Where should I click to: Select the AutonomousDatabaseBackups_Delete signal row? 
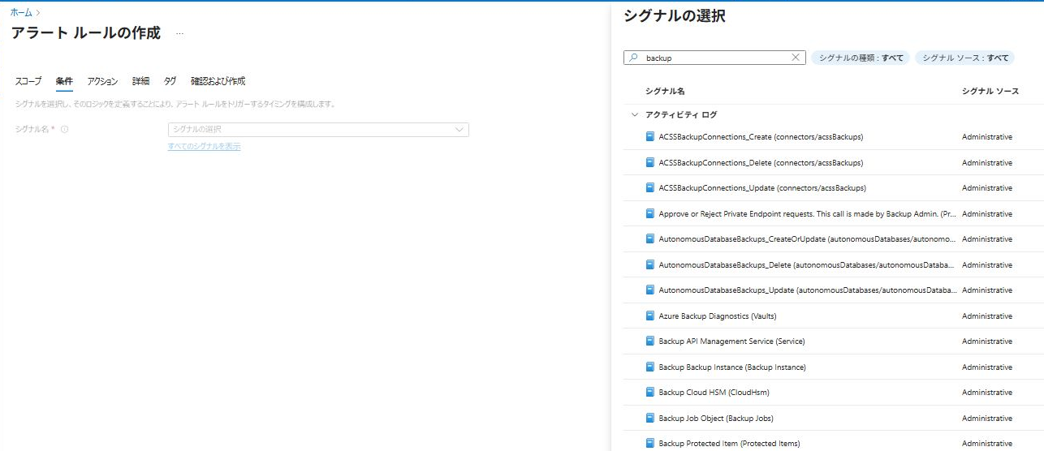pos(833,264)
